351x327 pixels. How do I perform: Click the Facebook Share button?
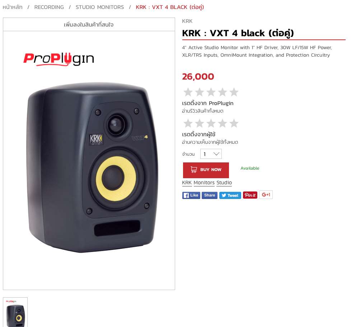point(209,195)
